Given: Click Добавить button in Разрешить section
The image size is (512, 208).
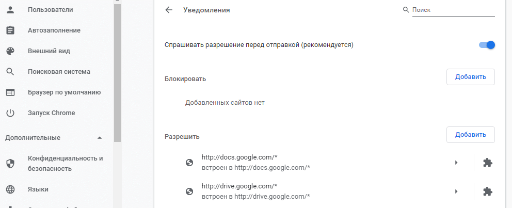Looking at the screenshot, I should [x=471, y=135].
